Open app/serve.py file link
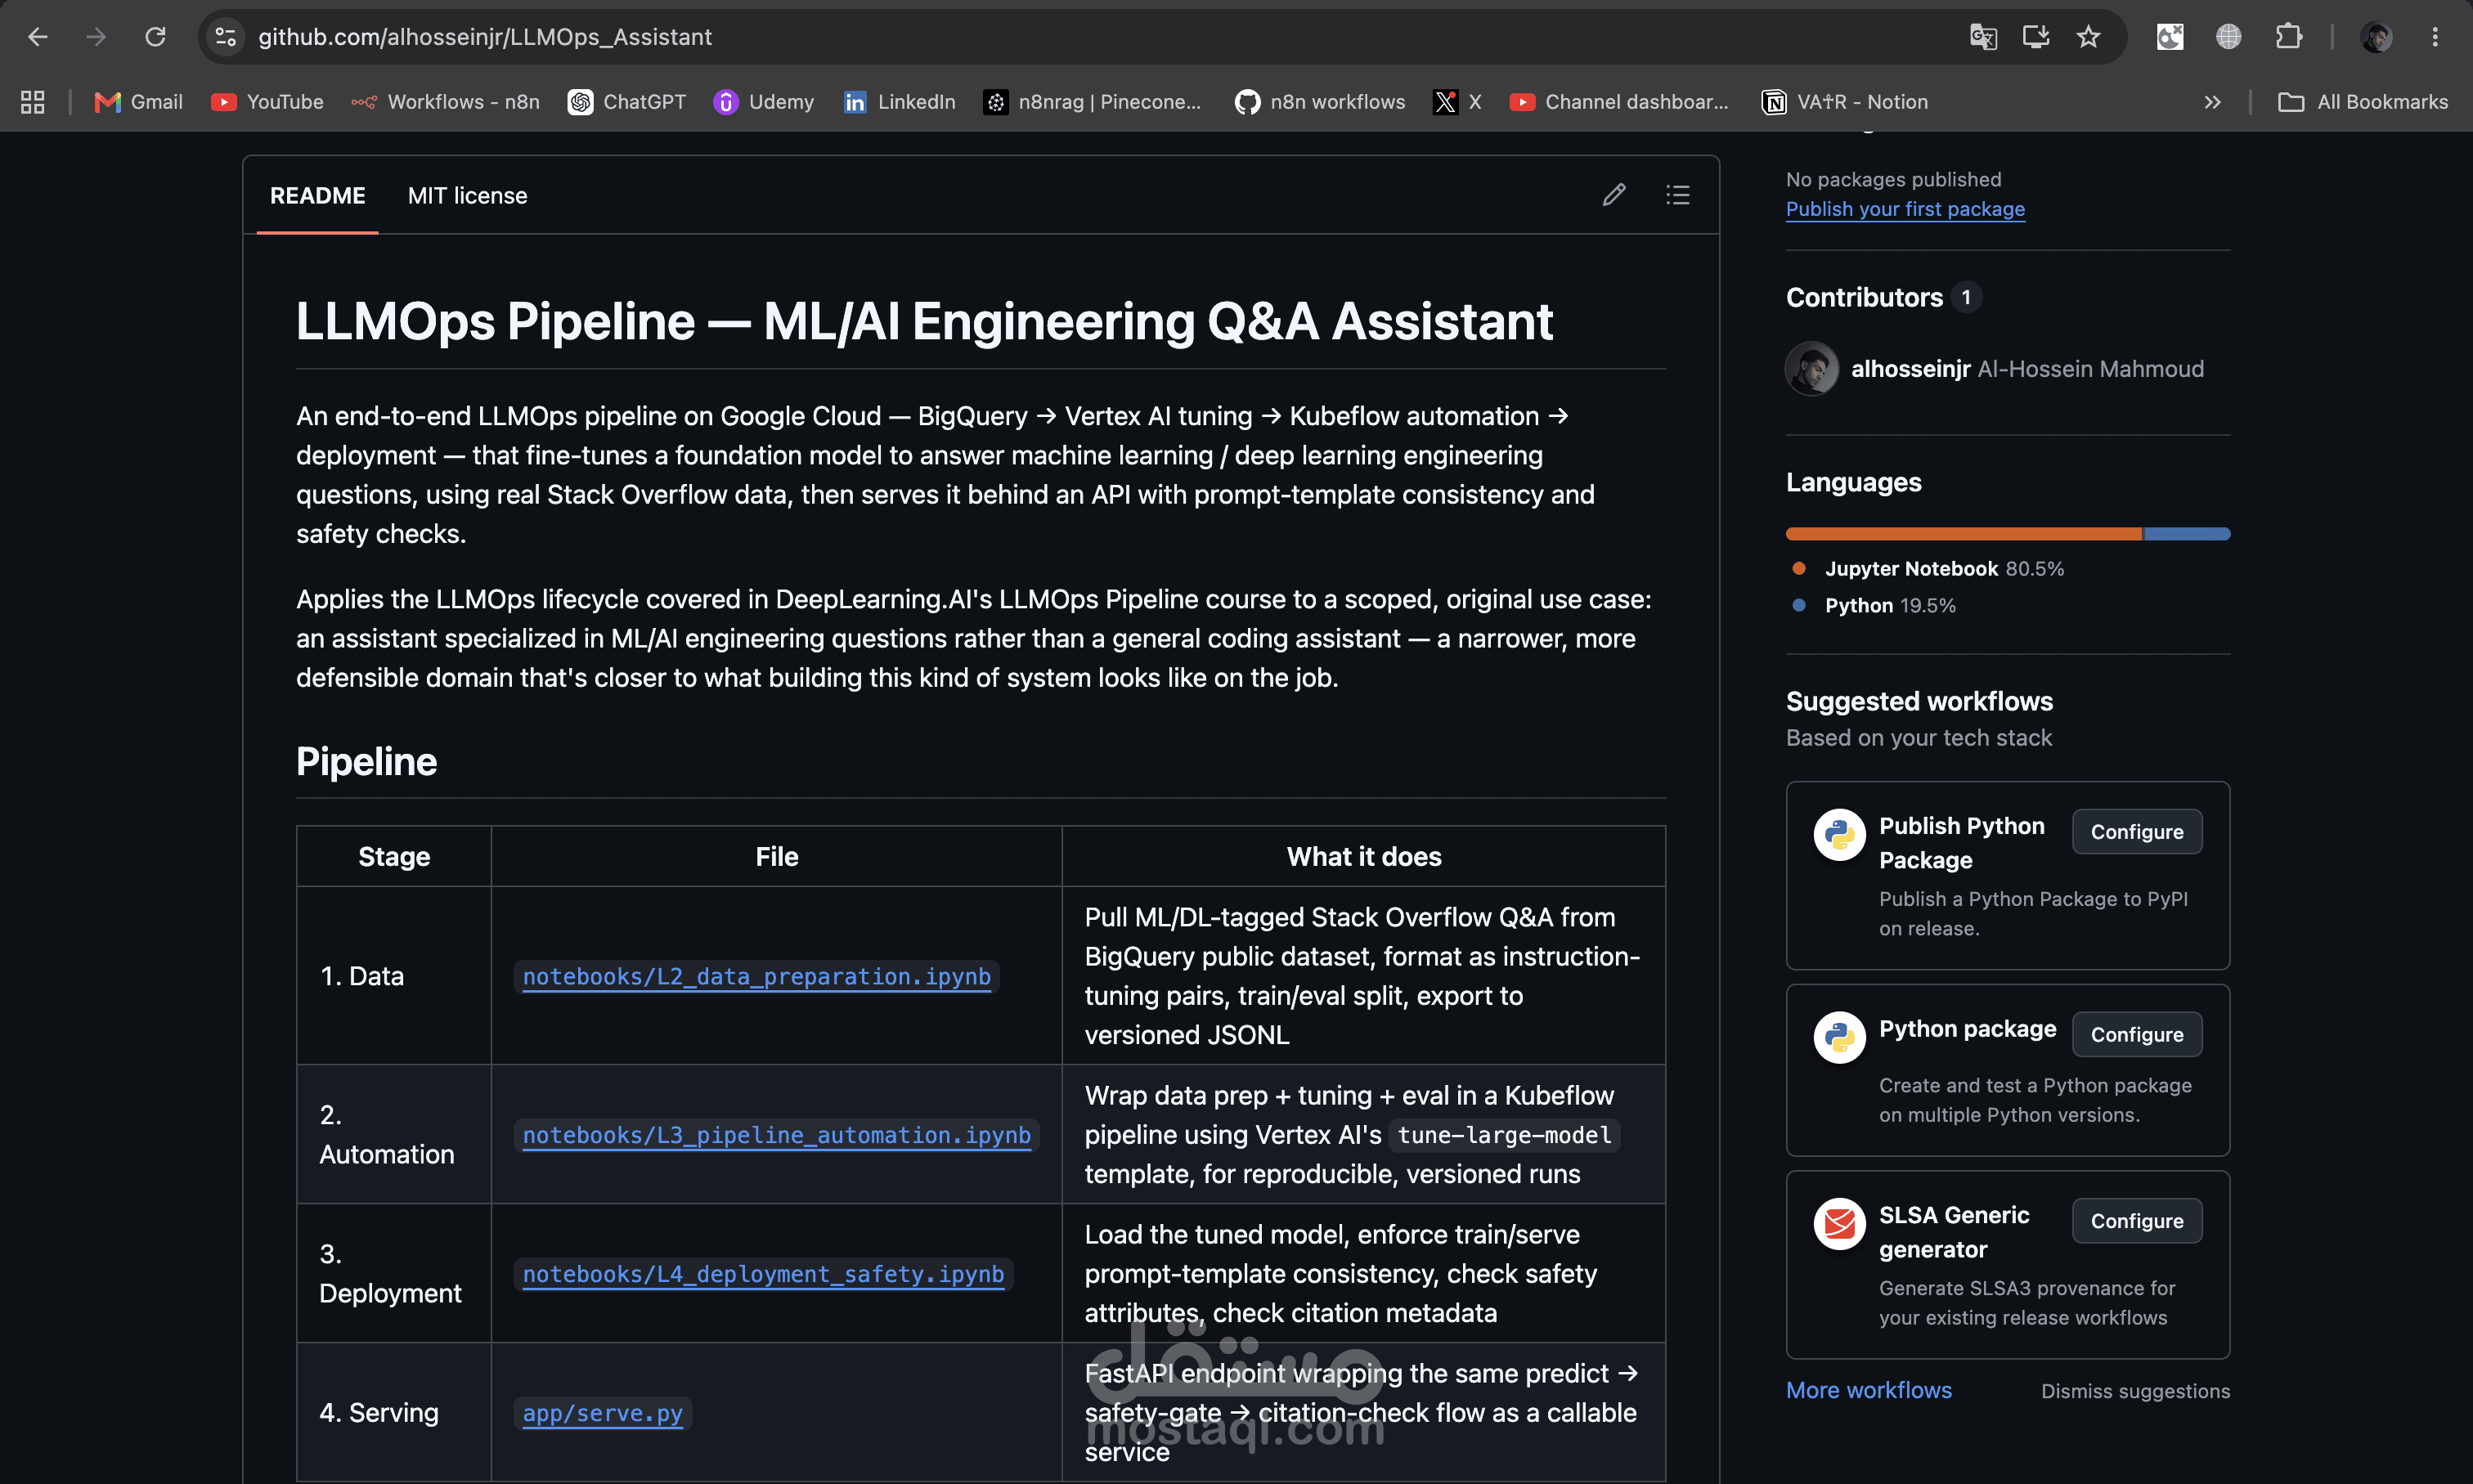This screenshot has height=1484, width=2473. click(x=602, y=1413)
